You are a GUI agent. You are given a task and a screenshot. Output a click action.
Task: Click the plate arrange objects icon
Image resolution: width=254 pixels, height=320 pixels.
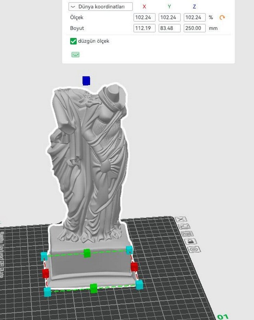tap(187, 234)
